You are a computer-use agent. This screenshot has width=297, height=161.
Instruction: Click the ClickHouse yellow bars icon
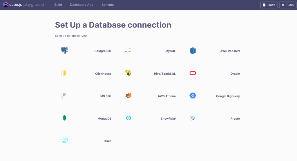tap(64, 73)
